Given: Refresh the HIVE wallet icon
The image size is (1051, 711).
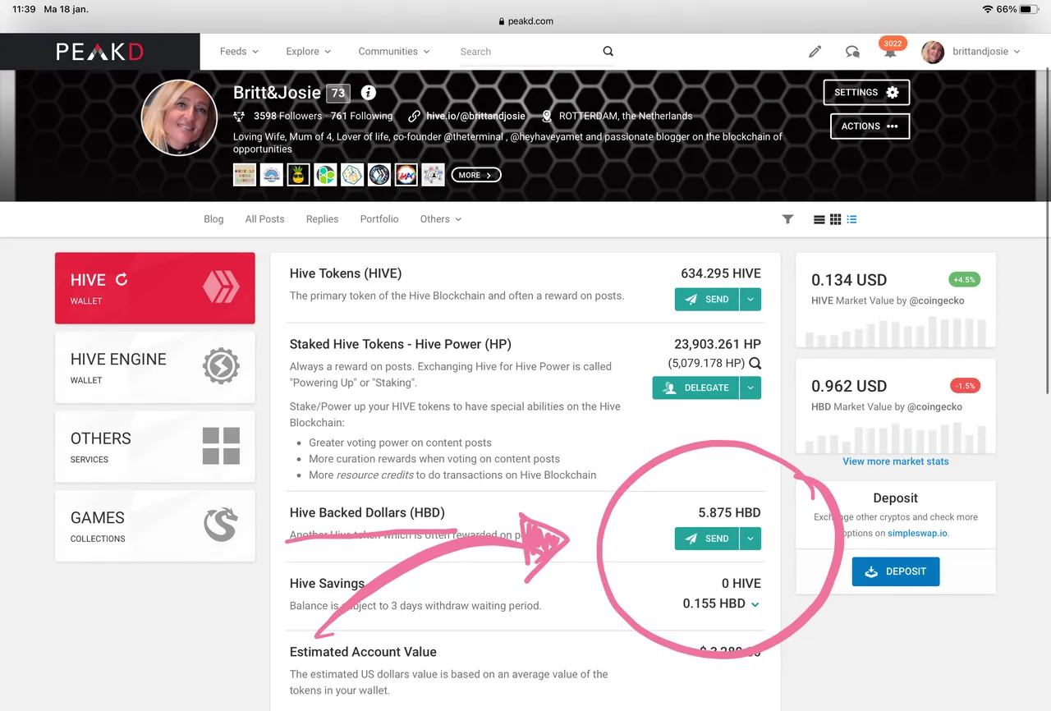Looking at the screenshot, I should [x=122, y=279].
